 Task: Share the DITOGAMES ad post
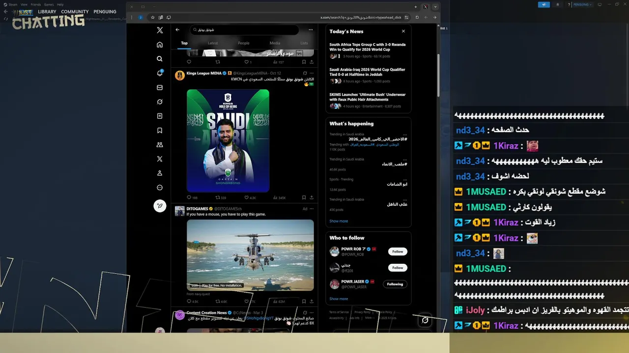[x=312, y=302]
